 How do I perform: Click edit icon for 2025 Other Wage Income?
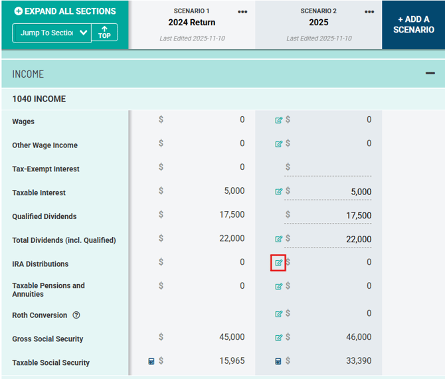point(279,144)
